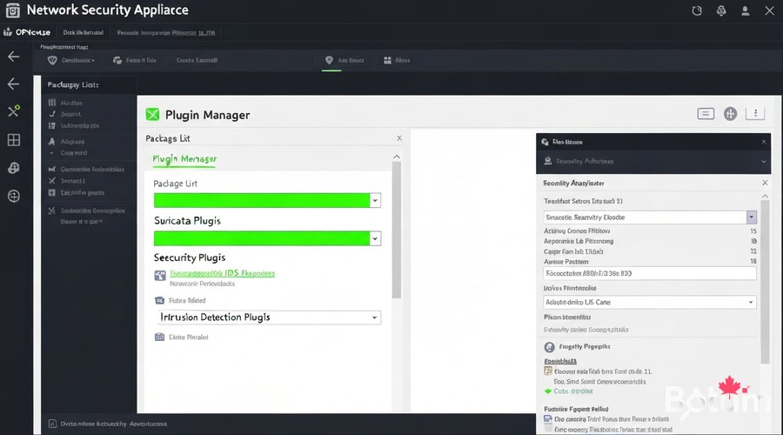Click the user icon in right panel dark header
783x435 pixels.
click(x=548, y=161)
